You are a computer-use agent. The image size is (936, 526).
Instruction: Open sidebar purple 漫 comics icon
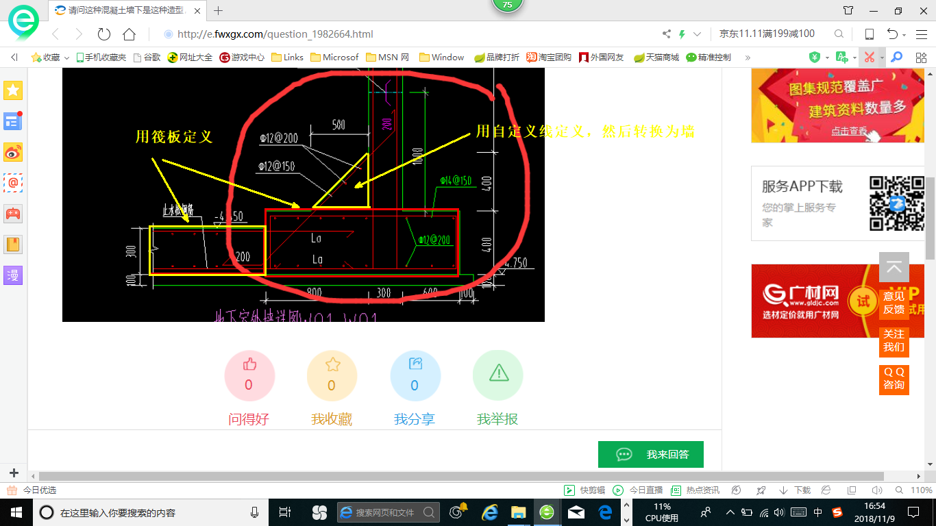click(x=13, y=275)
